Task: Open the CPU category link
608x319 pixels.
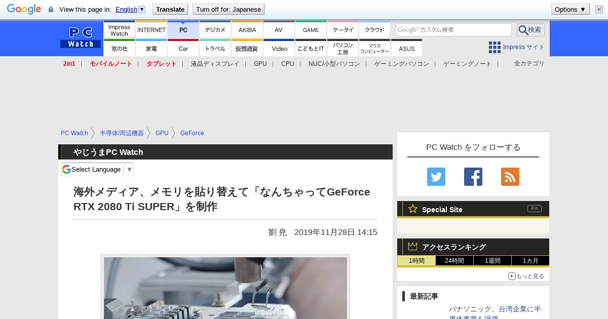Action: (x=288, y=64)
